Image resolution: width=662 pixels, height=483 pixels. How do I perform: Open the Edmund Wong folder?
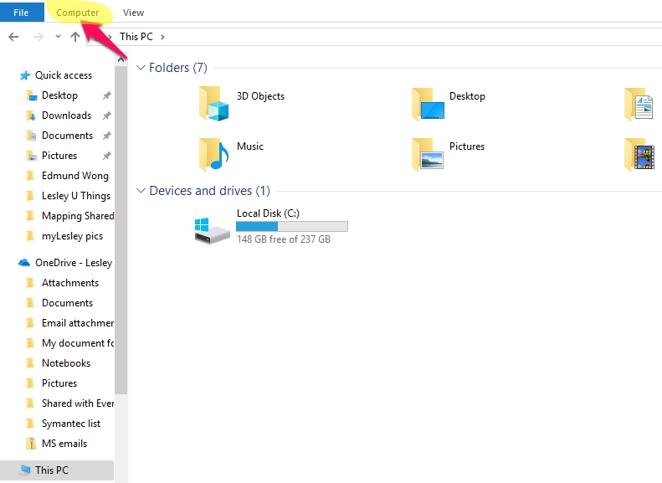pyautogui.click(x=74, y=176)
